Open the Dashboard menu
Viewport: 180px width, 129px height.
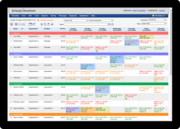[x=84, y=16]
